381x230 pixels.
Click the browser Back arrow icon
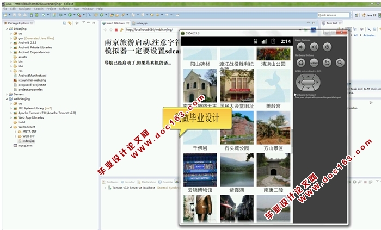106,30
